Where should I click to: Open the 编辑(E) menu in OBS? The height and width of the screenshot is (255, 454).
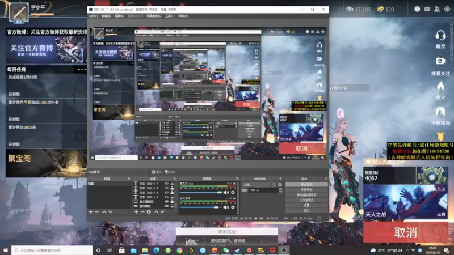point(106,16)
